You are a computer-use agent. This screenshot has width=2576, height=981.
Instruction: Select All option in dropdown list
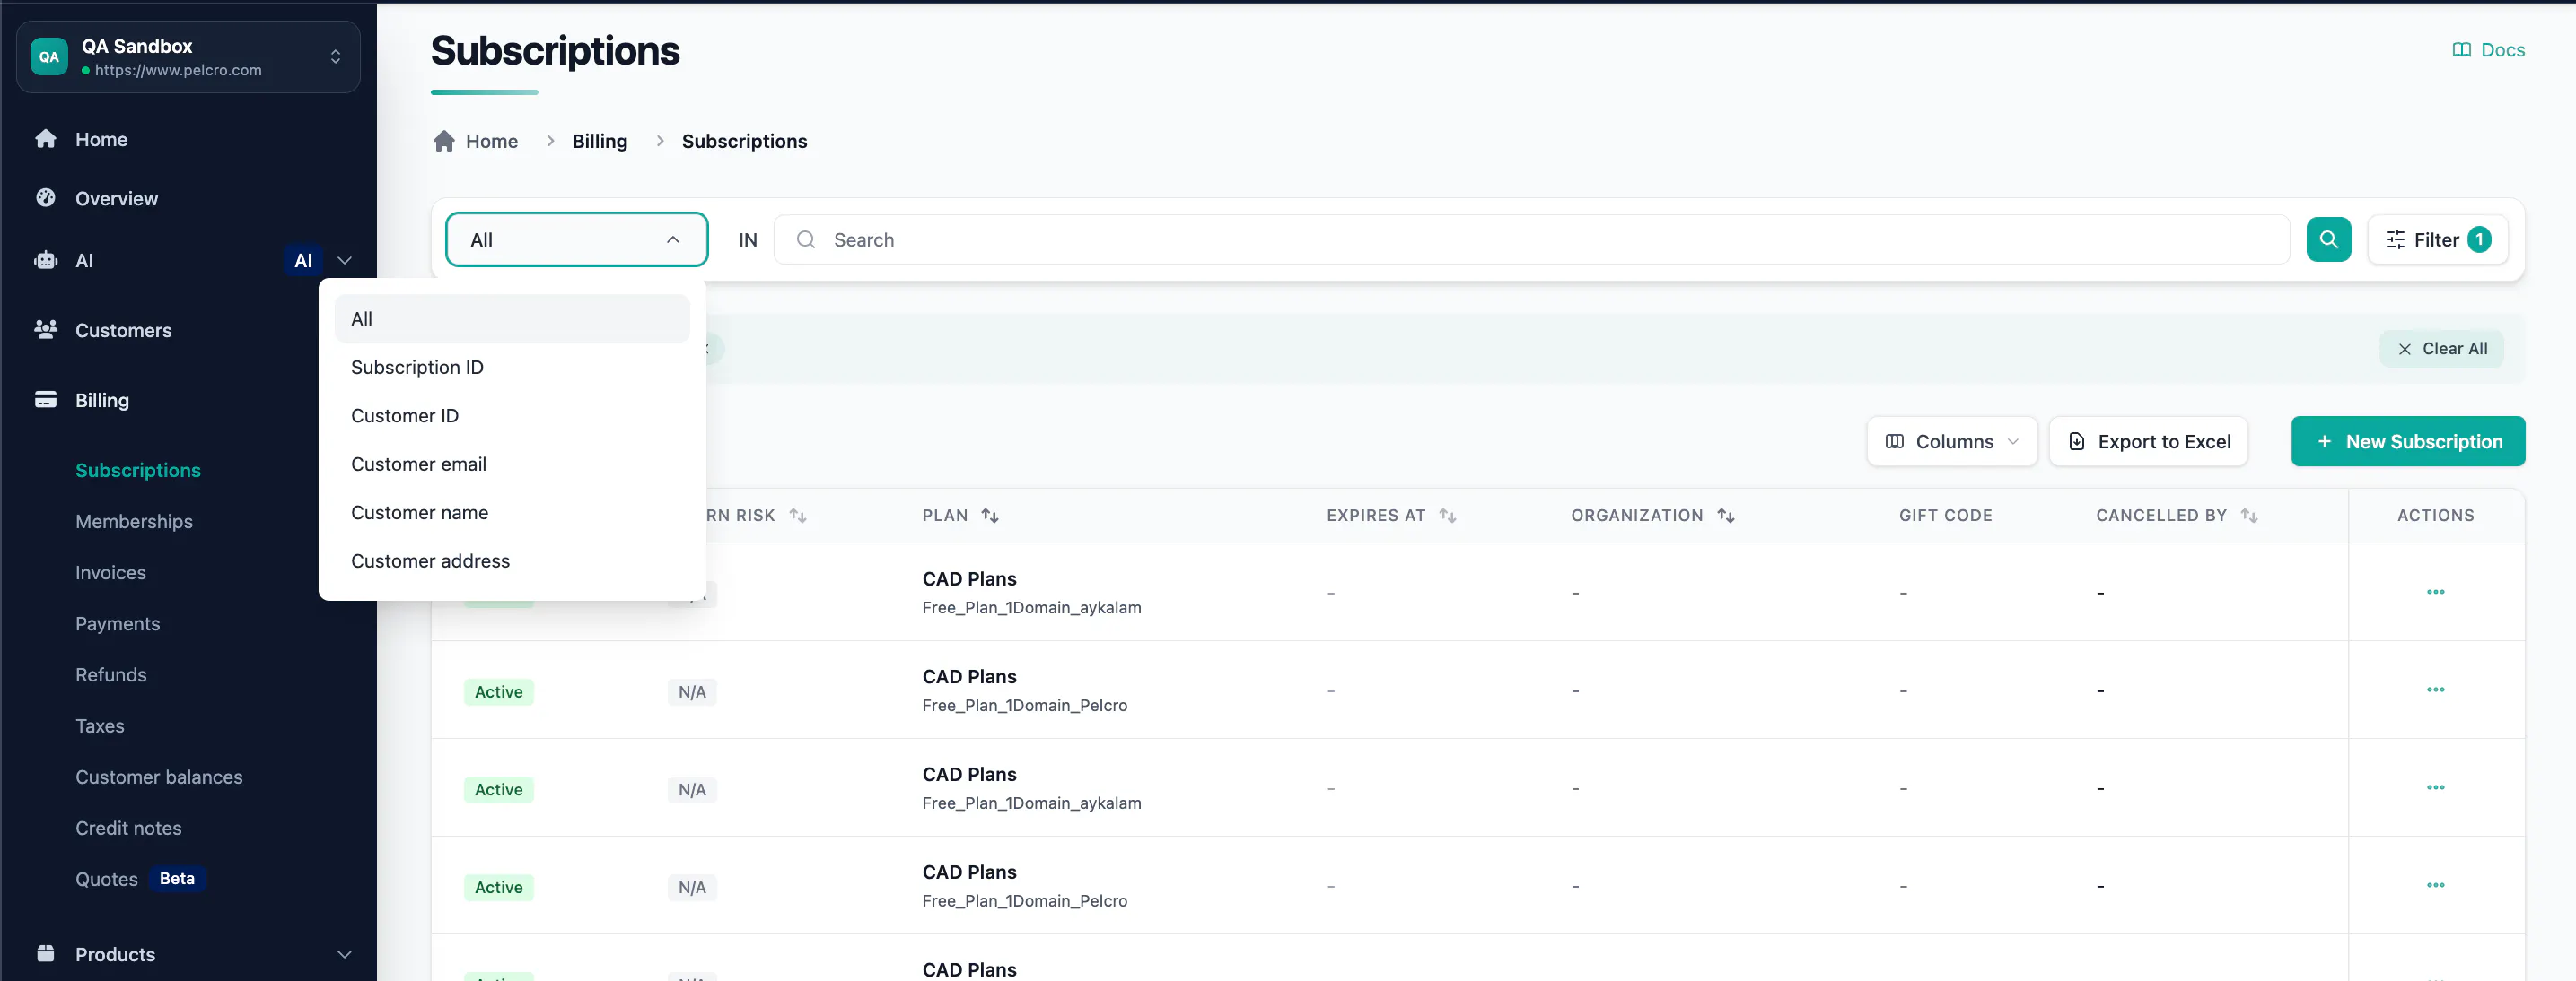(512, 318)
